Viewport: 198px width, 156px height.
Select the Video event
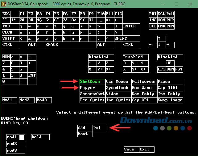point(118,94)
